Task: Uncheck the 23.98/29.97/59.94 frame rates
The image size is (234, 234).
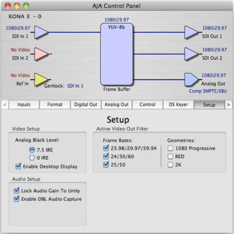Action: 106,148
